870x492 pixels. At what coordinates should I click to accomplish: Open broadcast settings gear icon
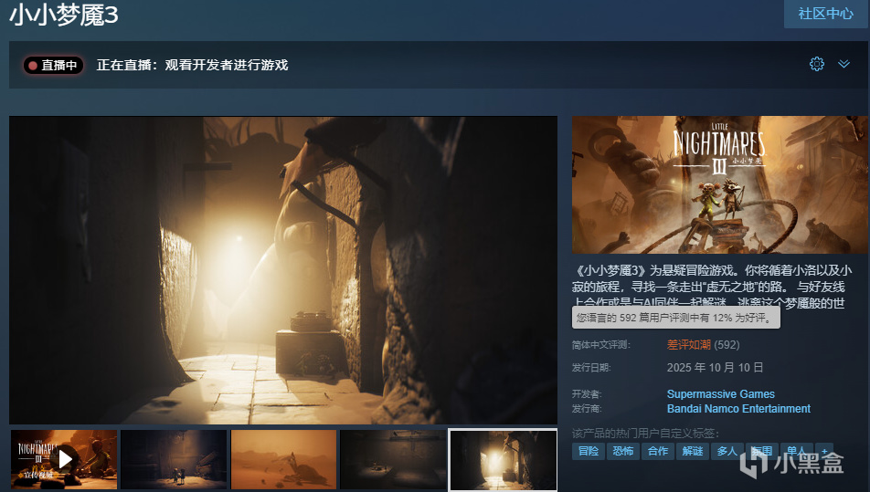coord(817,64)
